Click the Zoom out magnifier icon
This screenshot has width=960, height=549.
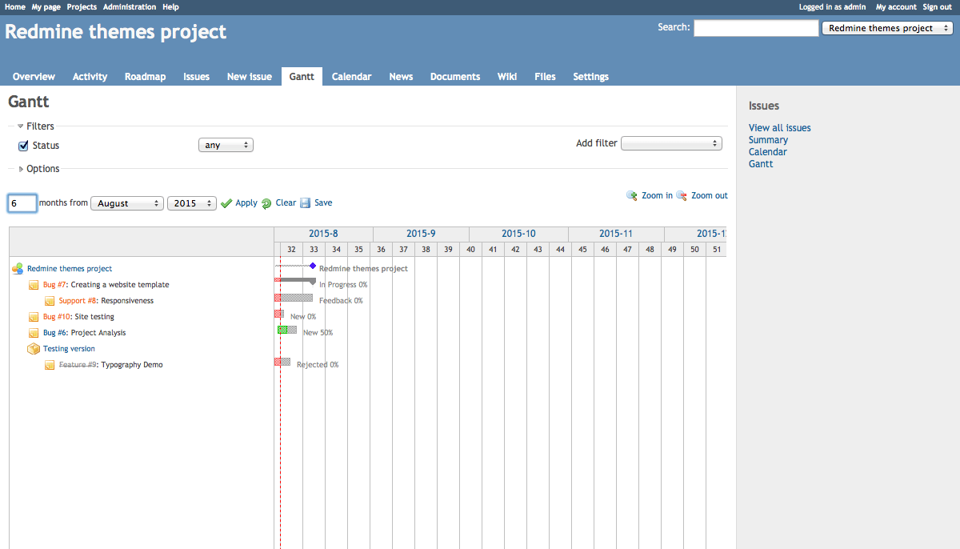point(682,195)
